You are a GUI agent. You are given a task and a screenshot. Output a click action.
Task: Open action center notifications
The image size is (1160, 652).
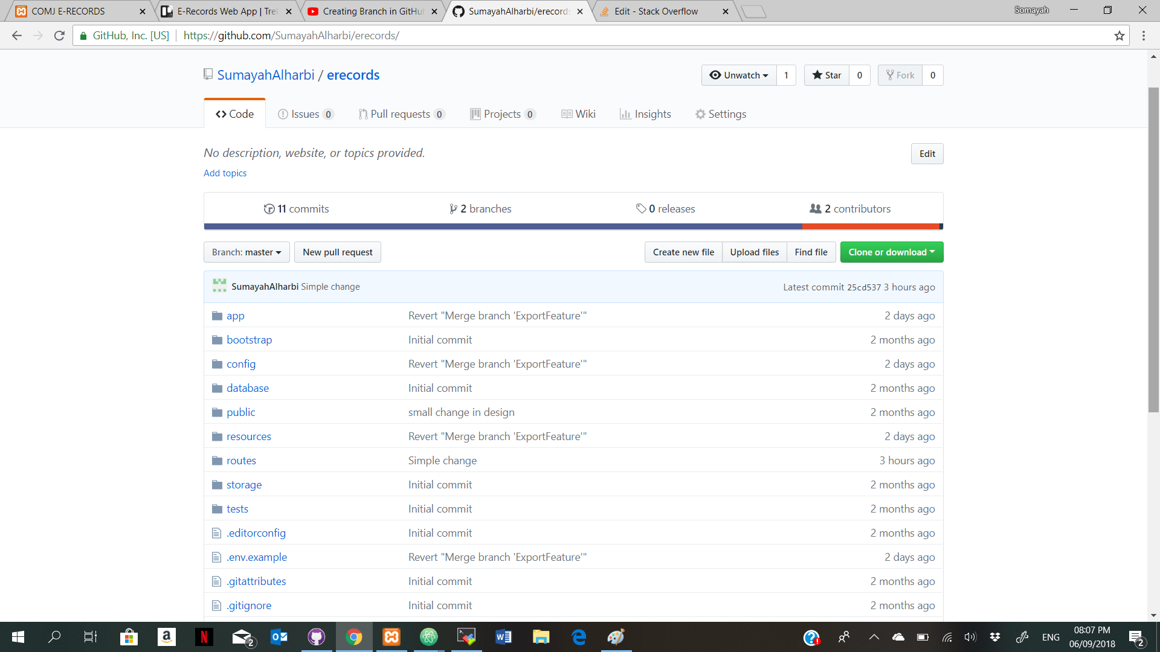[x=1136, y=638]
